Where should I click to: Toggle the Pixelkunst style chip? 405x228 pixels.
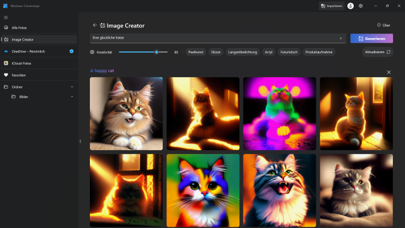point(196,52)
